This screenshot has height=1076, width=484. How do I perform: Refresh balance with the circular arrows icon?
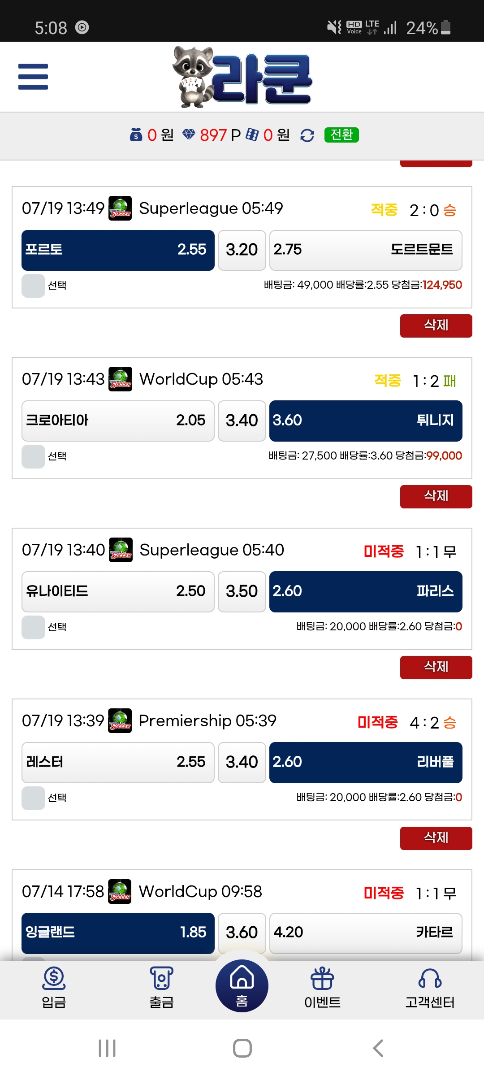pos(307,135)
